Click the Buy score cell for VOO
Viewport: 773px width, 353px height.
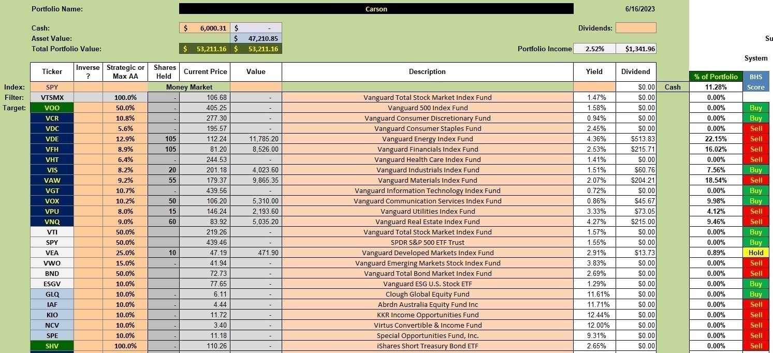pos(756,108)
